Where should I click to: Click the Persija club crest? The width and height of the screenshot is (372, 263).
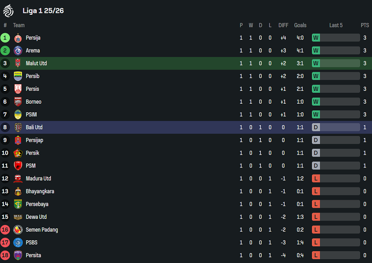18,38
